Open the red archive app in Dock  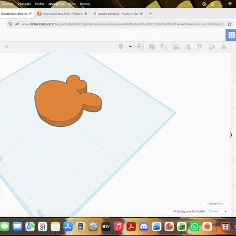click(225, 227)
